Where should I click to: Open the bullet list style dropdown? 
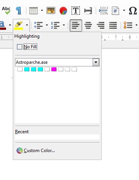coord(47,25)
